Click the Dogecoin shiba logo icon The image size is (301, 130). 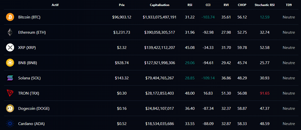tap(10, 109)
